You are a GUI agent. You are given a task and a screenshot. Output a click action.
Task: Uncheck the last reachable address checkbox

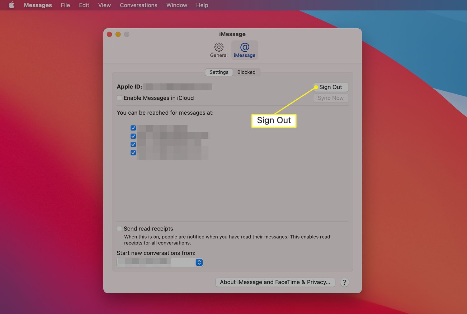(x=133, y=153)
